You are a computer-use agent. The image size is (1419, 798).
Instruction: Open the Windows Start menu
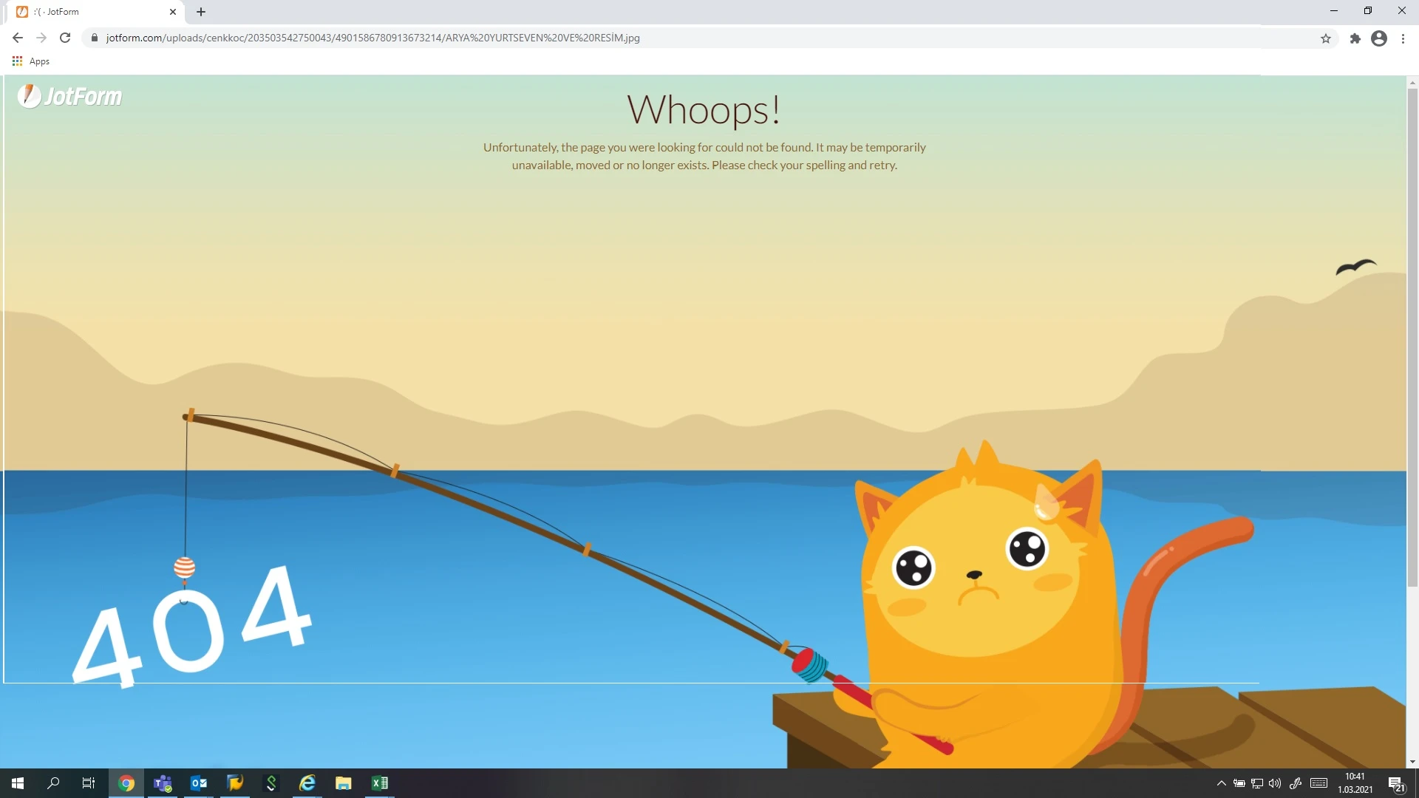pyautogui.click(x=16, y=782)
